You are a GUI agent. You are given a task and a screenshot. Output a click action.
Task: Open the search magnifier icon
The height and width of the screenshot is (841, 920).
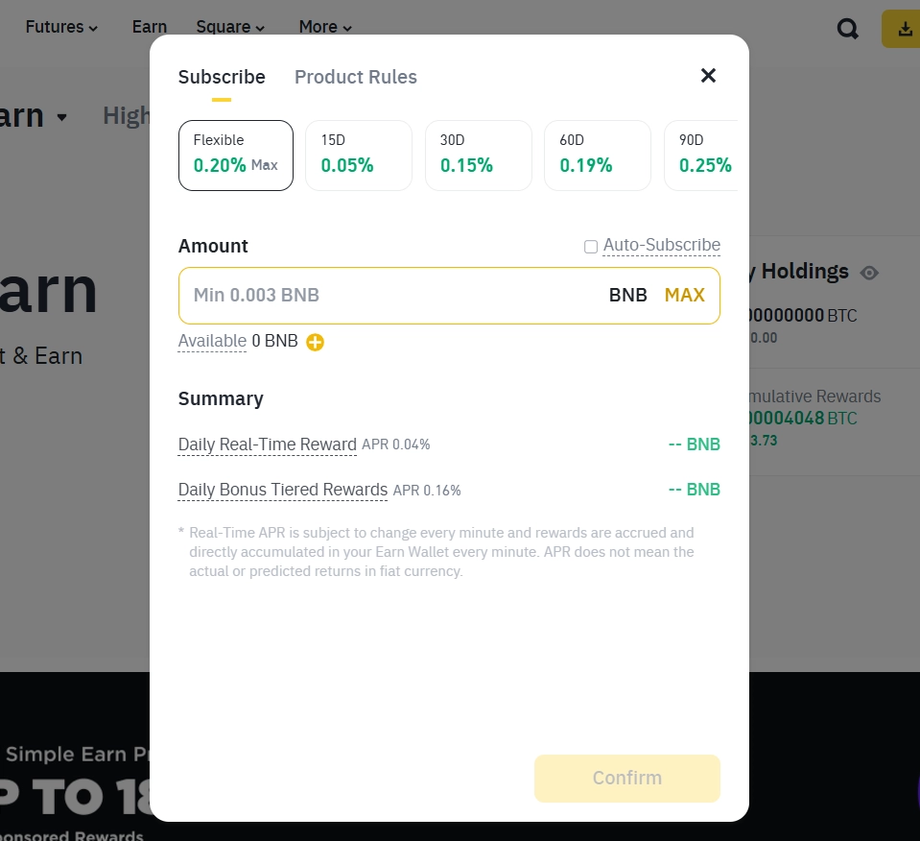tap(847, 28)
